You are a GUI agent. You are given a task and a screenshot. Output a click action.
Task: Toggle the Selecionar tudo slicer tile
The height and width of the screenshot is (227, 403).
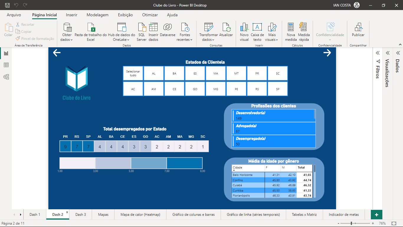tap(133, 73)
